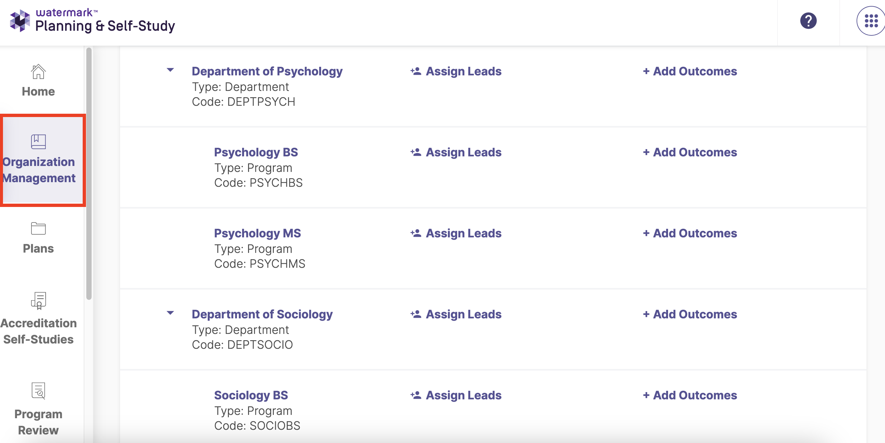Click the Planning & Self-Study title
This screenshot has height=443, width=885.
(x=105, y=26)
